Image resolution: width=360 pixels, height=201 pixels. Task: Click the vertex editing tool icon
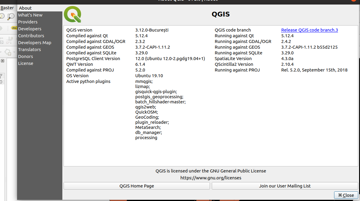(9, 40)
